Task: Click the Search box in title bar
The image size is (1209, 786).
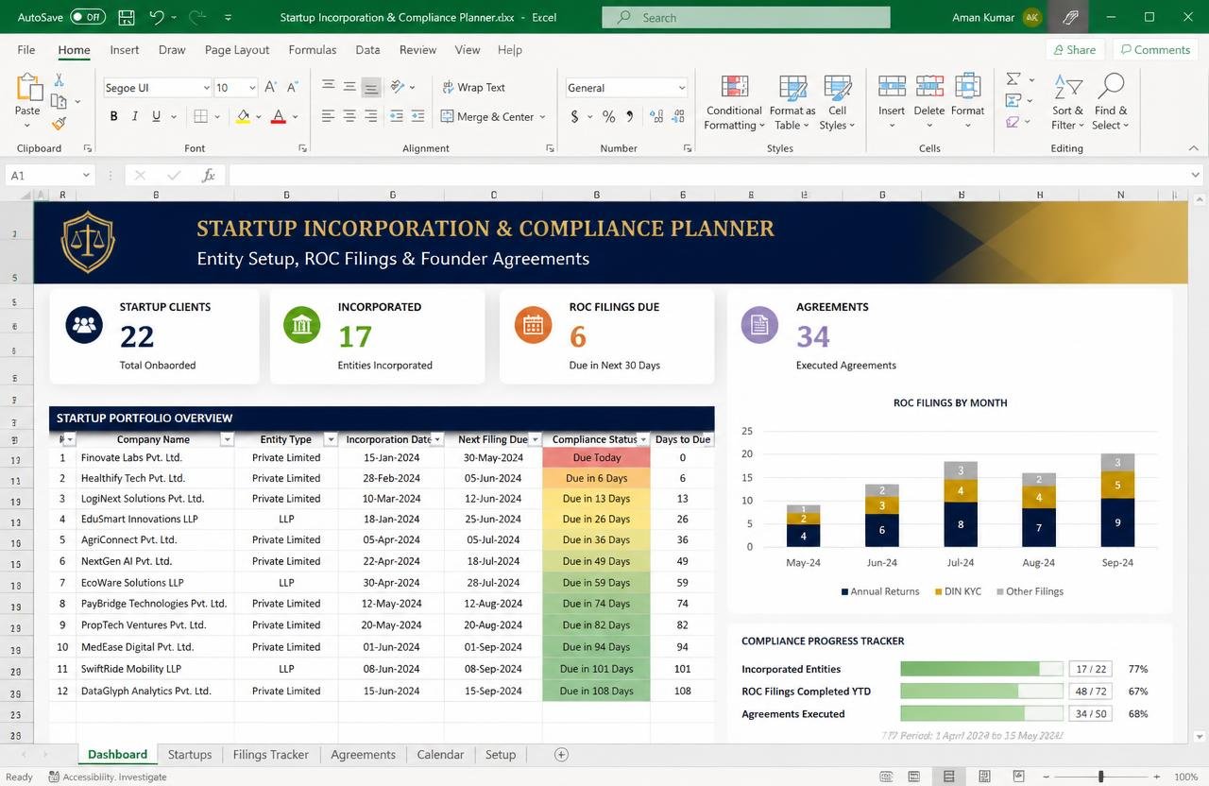Action: (x=746, y=17)
